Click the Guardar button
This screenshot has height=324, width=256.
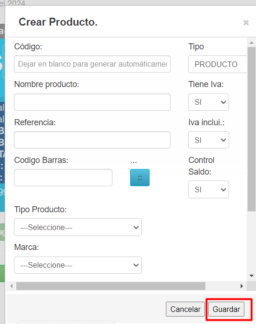(x=226, y=309)
